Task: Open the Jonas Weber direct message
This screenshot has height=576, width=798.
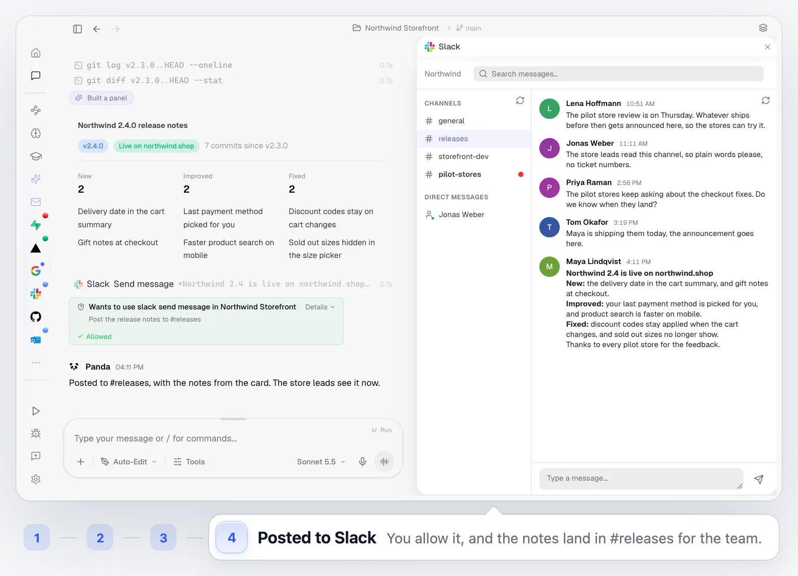Action: click(474, 215)
